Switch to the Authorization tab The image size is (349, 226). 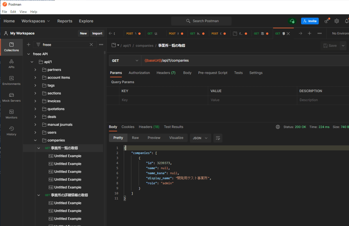(x=139, y=73)
